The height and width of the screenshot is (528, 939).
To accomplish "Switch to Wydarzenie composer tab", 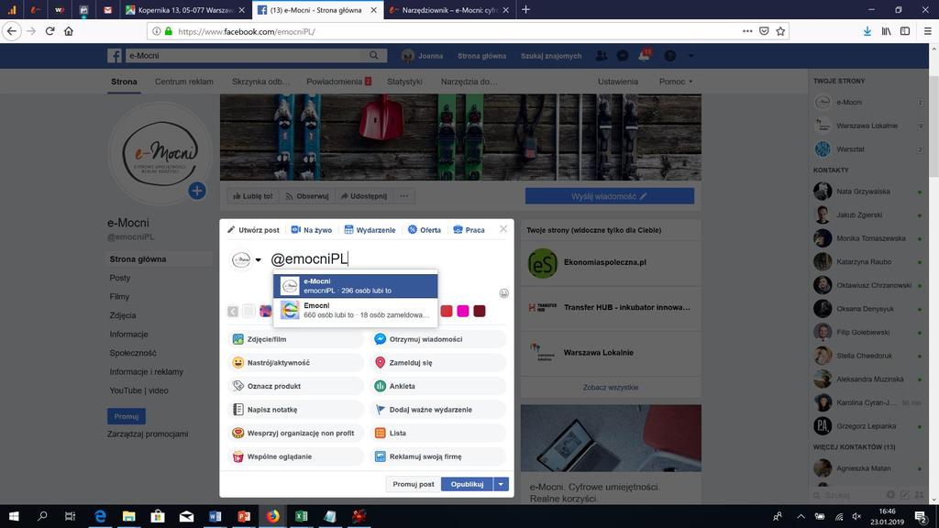I will coord(370,230).
